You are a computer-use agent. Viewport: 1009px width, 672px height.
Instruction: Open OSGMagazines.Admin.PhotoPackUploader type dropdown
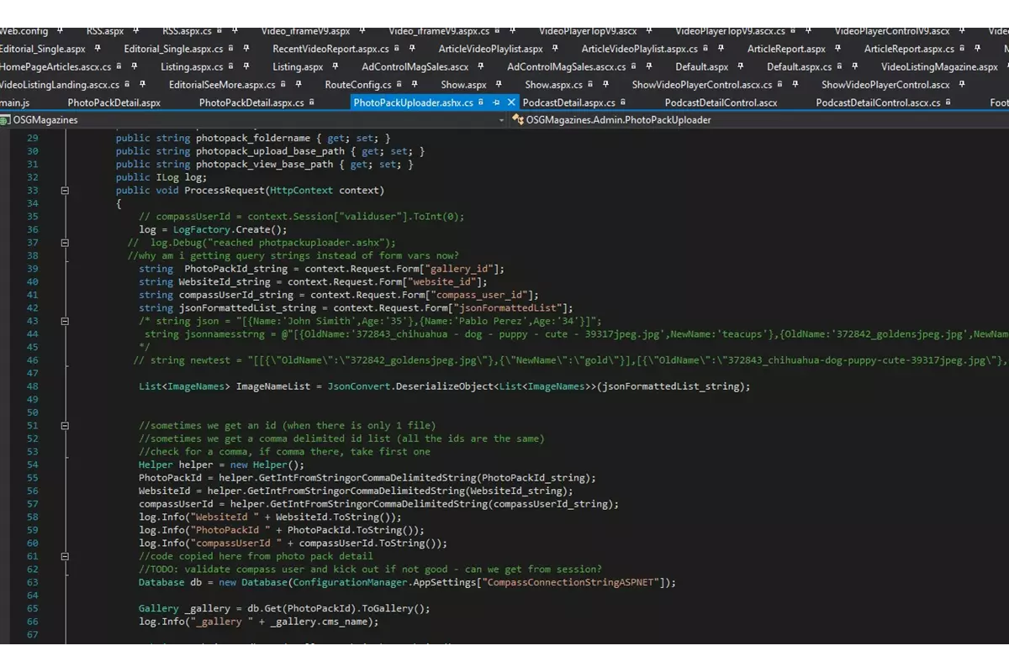(x=618, y=120)
